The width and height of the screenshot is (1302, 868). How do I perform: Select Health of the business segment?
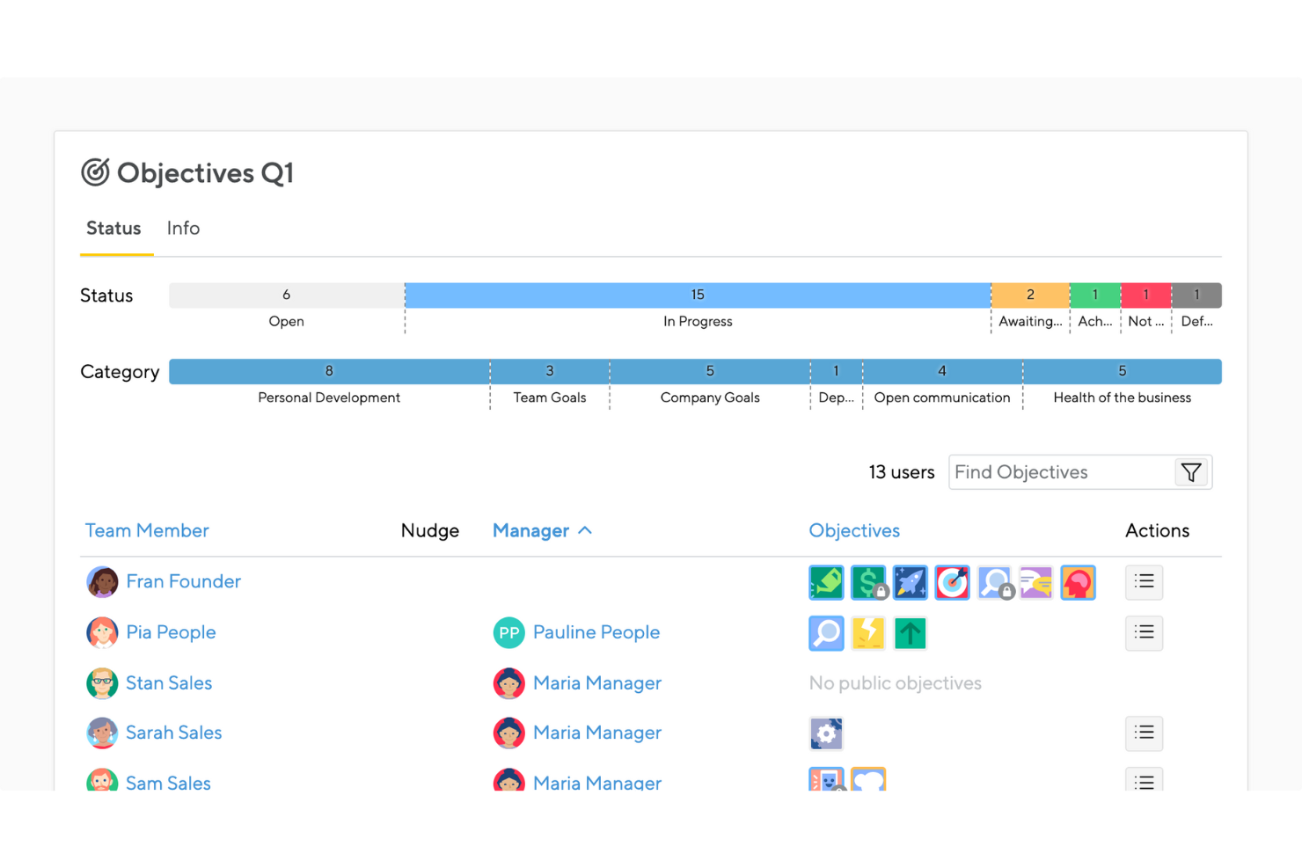(1123, 371)
